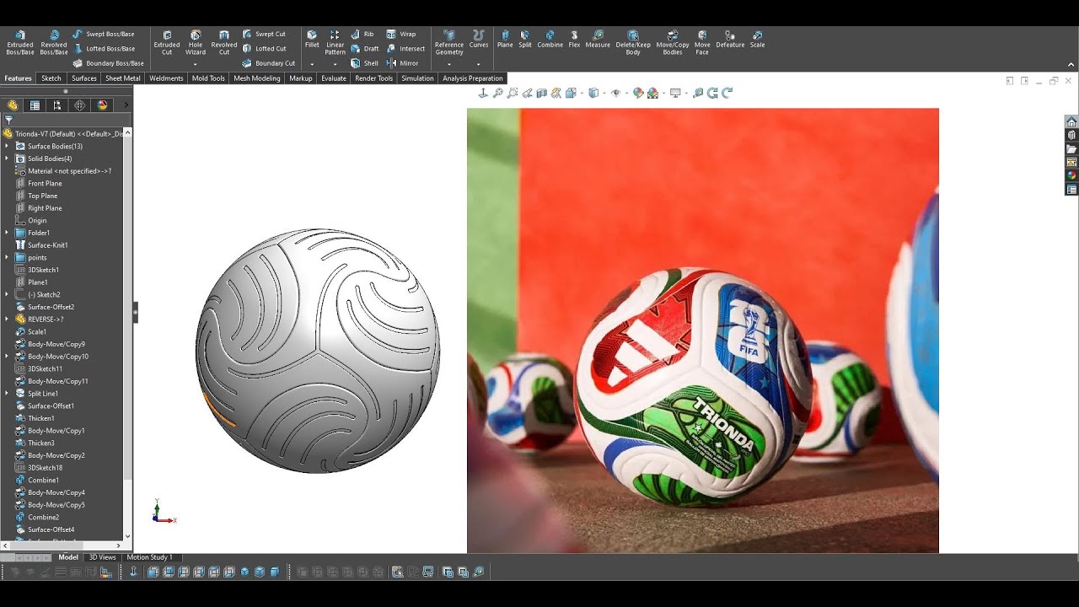1079x607 pixels.
Task: Choose the Lofted Boss/Base command
Action: click(x=103, y=48)
